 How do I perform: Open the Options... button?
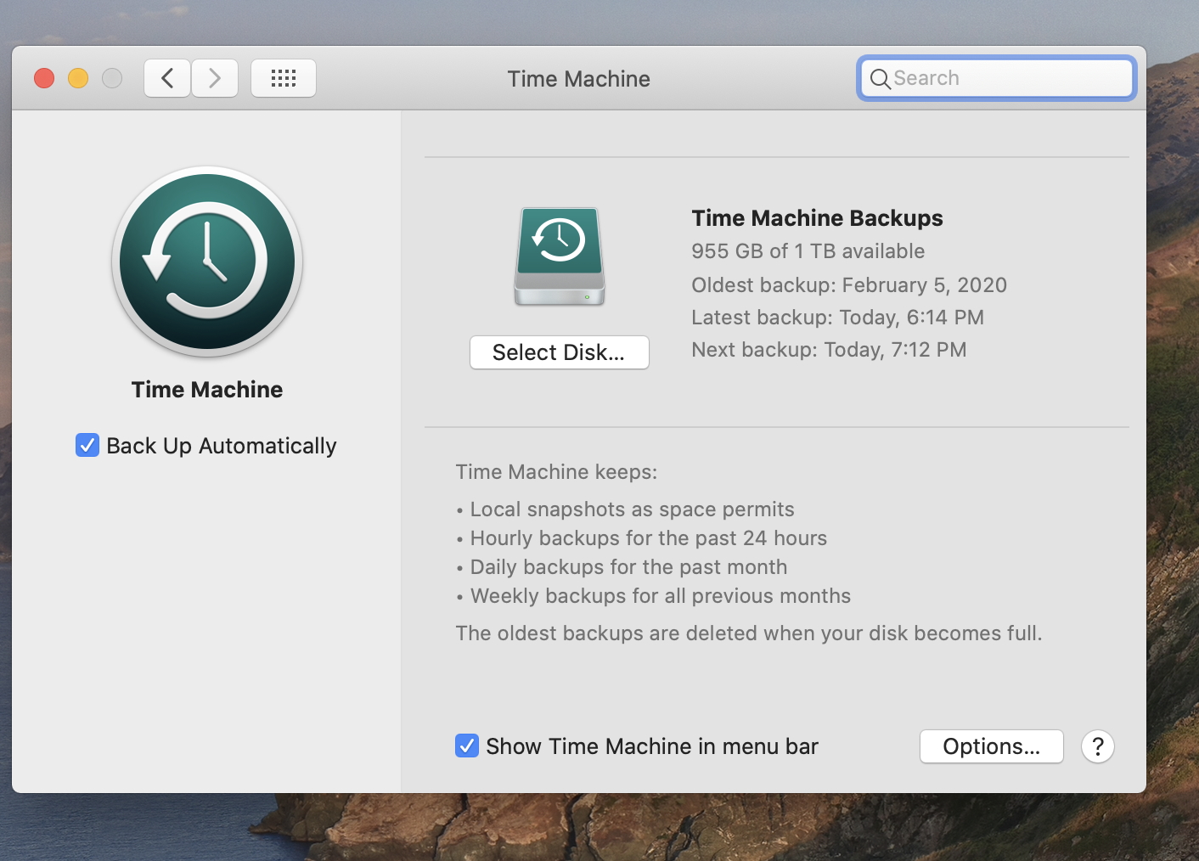(992, 746)
